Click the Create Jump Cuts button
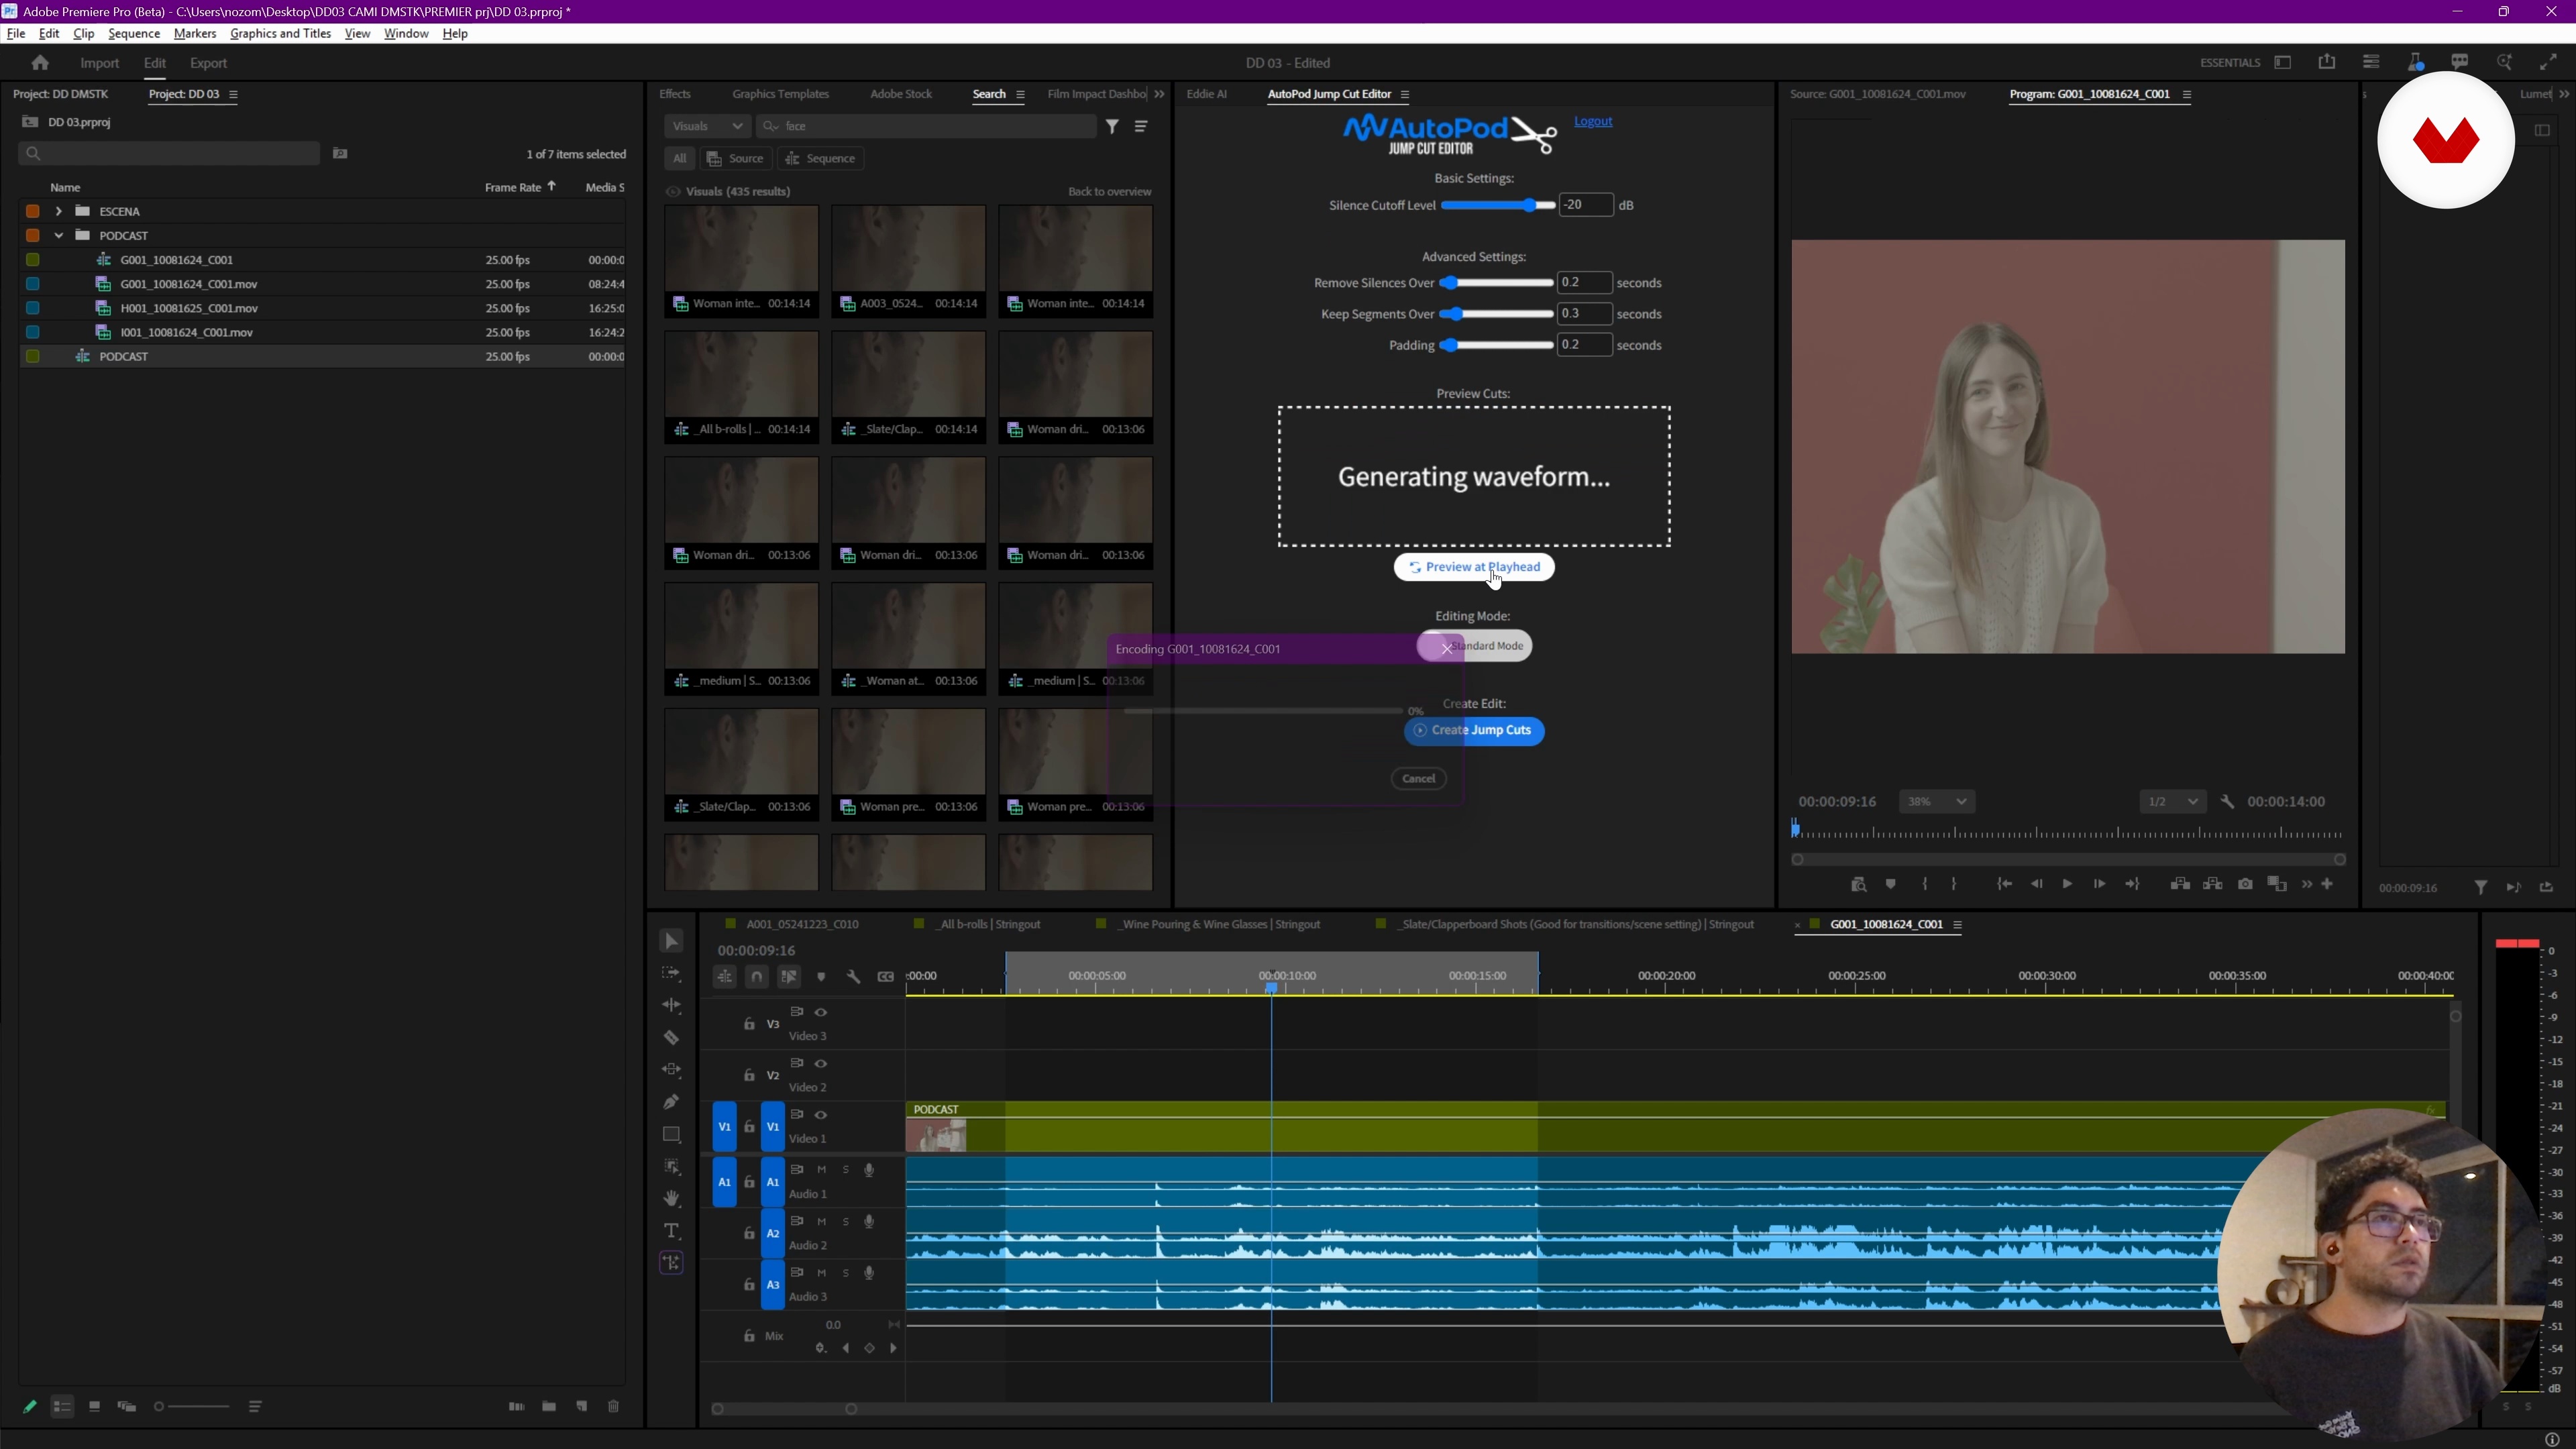The height and width of the screenshot is (1449, 2576). [1474, 731]
